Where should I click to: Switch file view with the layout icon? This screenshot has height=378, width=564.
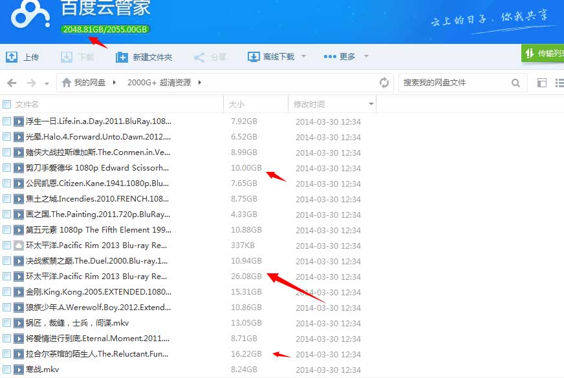click(542, 83)
